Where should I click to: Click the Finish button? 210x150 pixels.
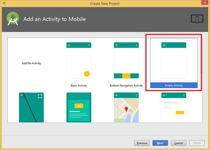(x=197, y=143)
